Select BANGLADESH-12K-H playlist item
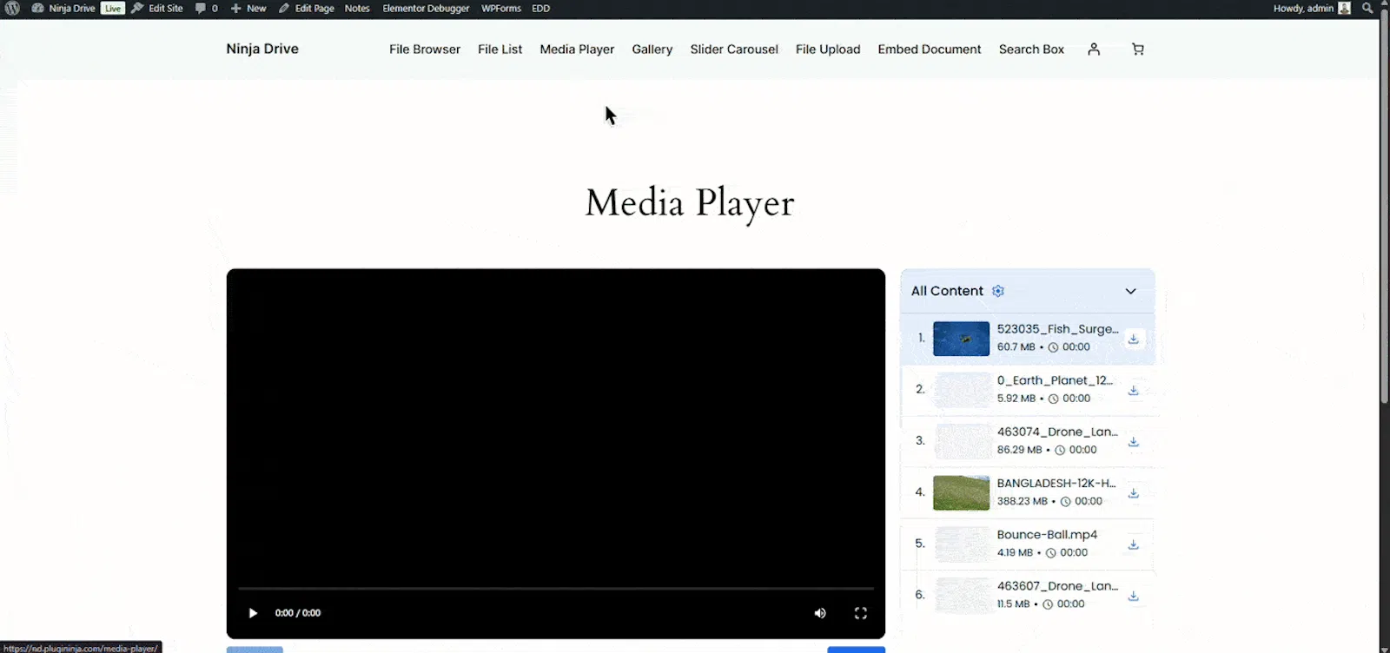The height and width of the screenshot is (653, 1390). [x=1028, y=492]
